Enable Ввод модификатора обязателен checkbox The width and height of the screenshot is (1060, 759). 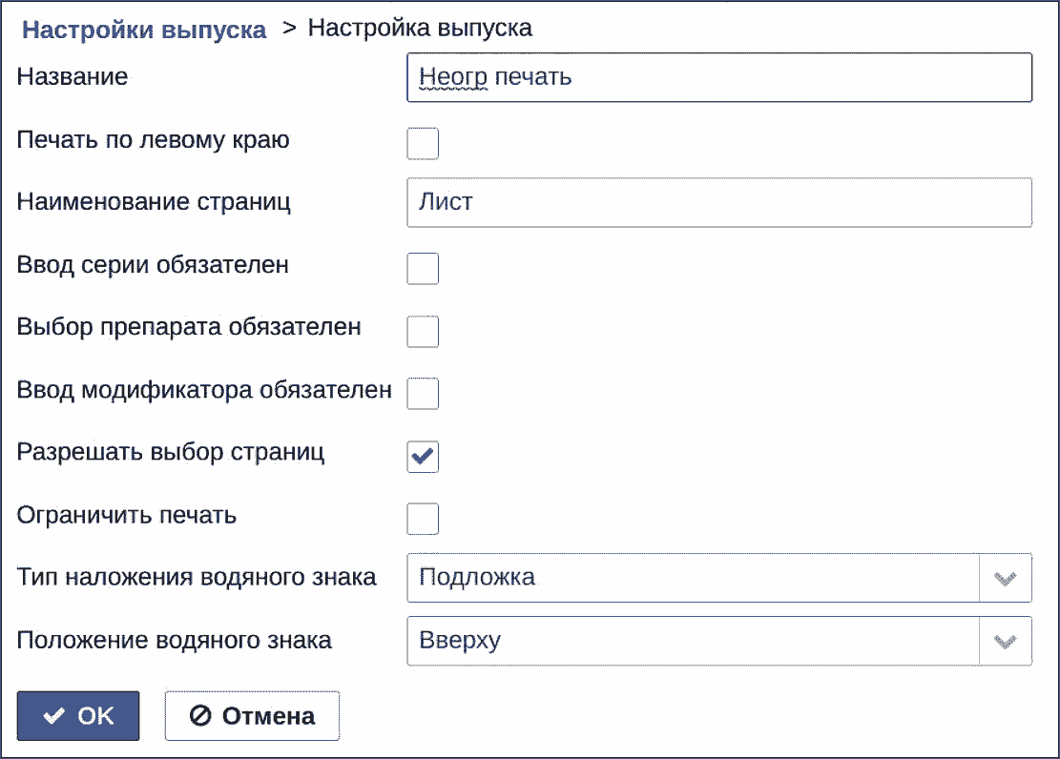tap(423, 394)
